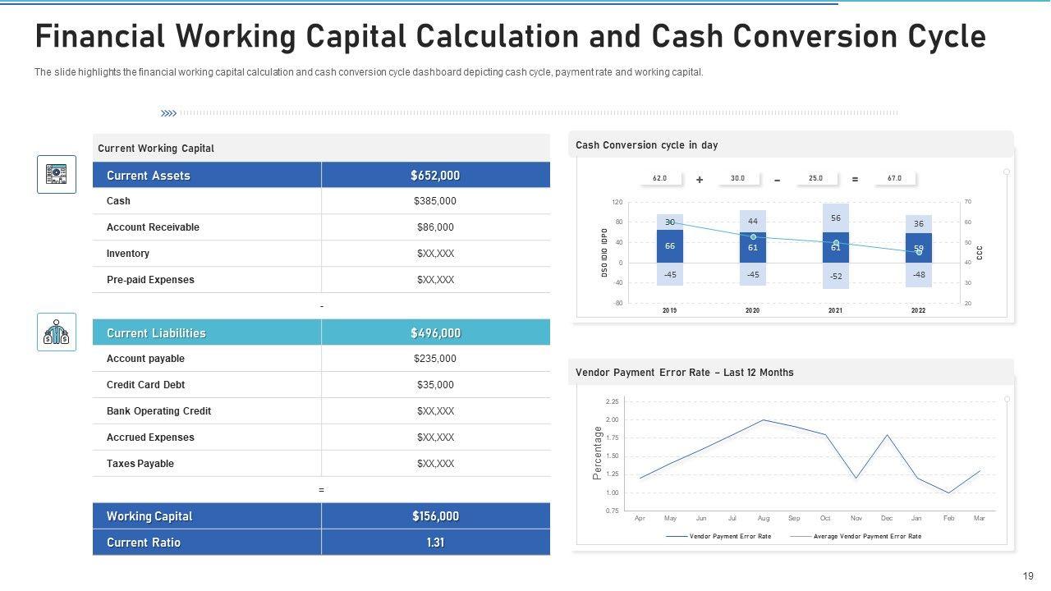
Task: Click the $XX,XXX value for Bank Operating Credit
Action: coord(435,411)
